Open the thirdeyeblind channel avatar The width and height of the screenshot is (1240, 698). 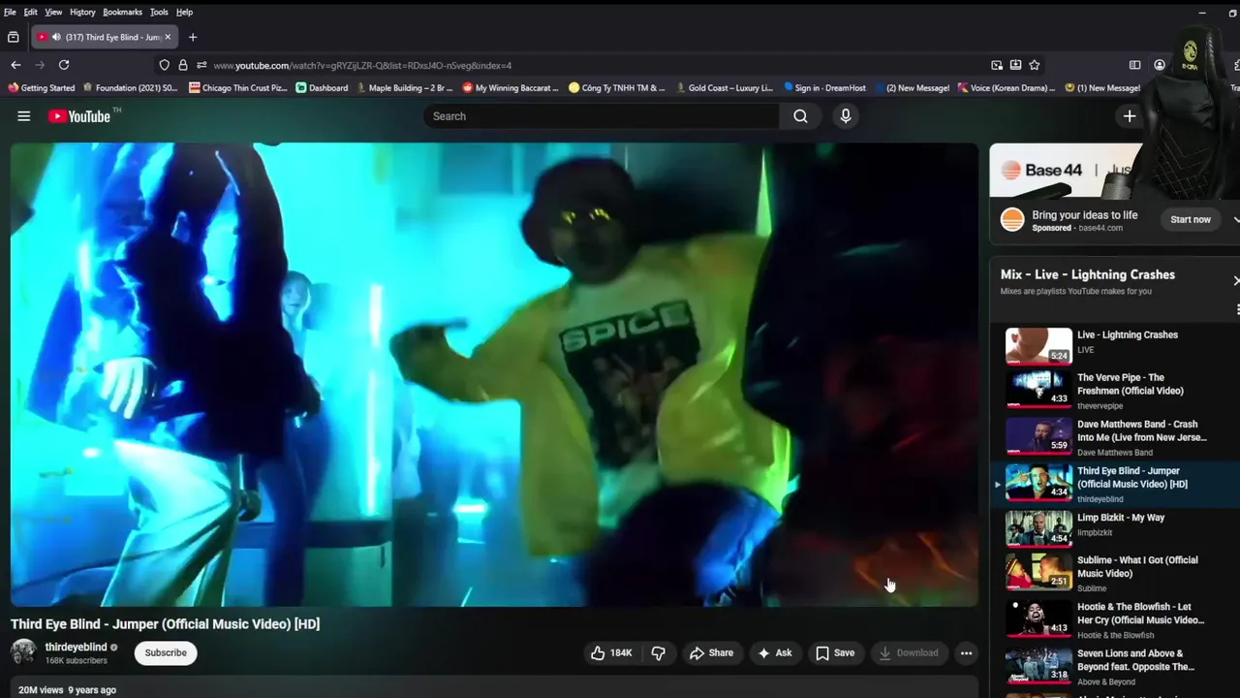point(23,652)
